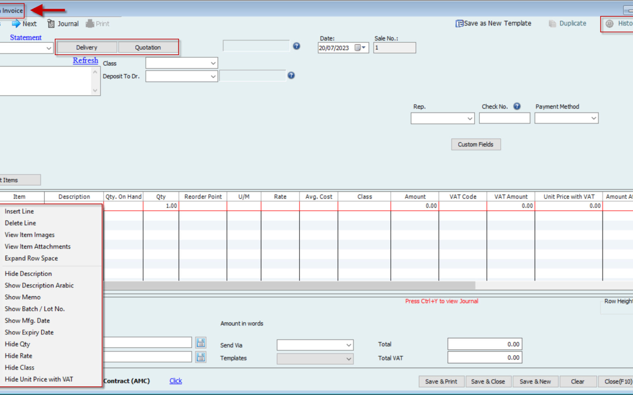Click the VAT Code column header
633x395 pixels.
pyautogui.click(x=463, y=197)
